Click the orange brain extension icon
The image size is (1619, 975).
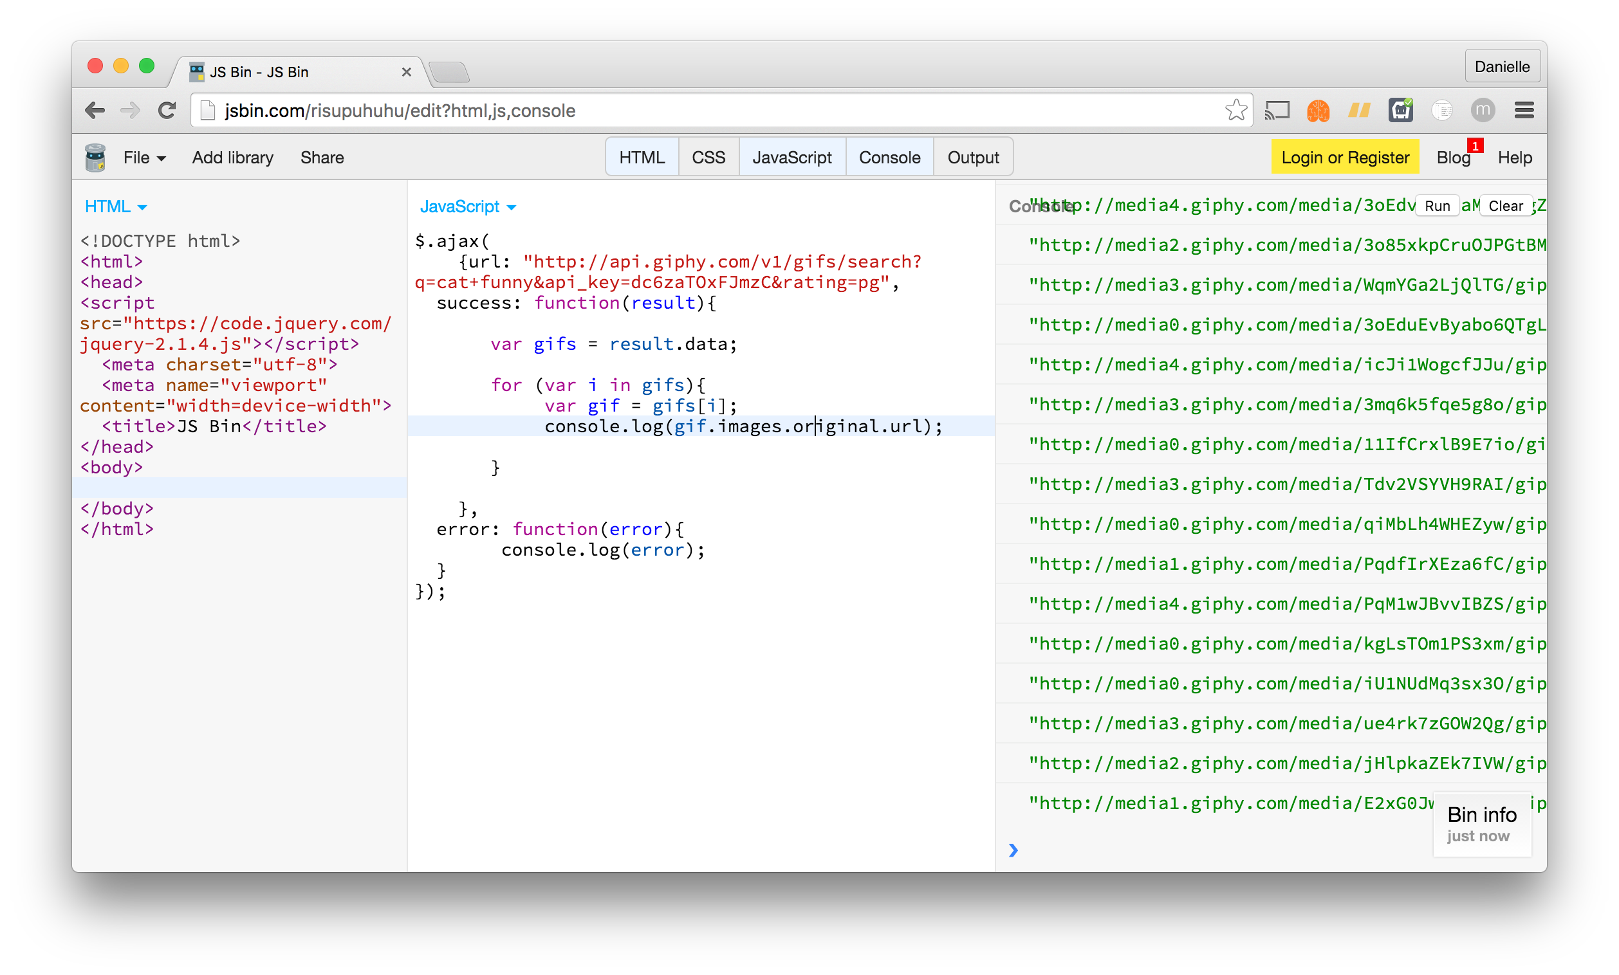[x=1318, y=111]
